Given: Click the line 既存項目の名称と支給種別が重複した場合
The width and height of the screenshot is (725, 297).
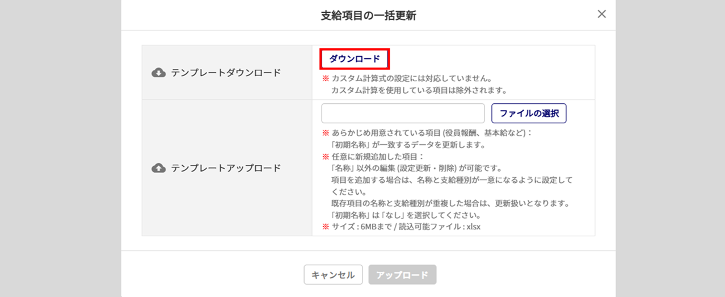Looking at the screenshot, I should (450, 203).
